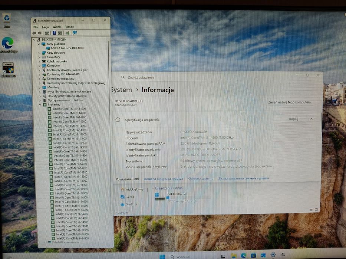Open the Plik menu

coord(36,27)
